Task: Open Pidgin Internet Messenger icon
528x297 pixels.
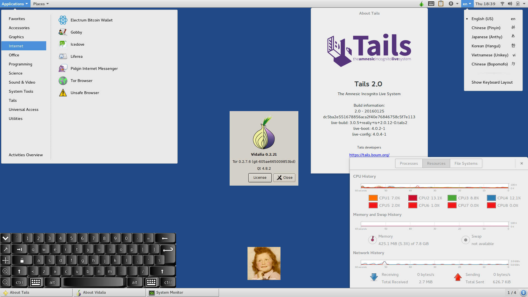Action: 63,68
